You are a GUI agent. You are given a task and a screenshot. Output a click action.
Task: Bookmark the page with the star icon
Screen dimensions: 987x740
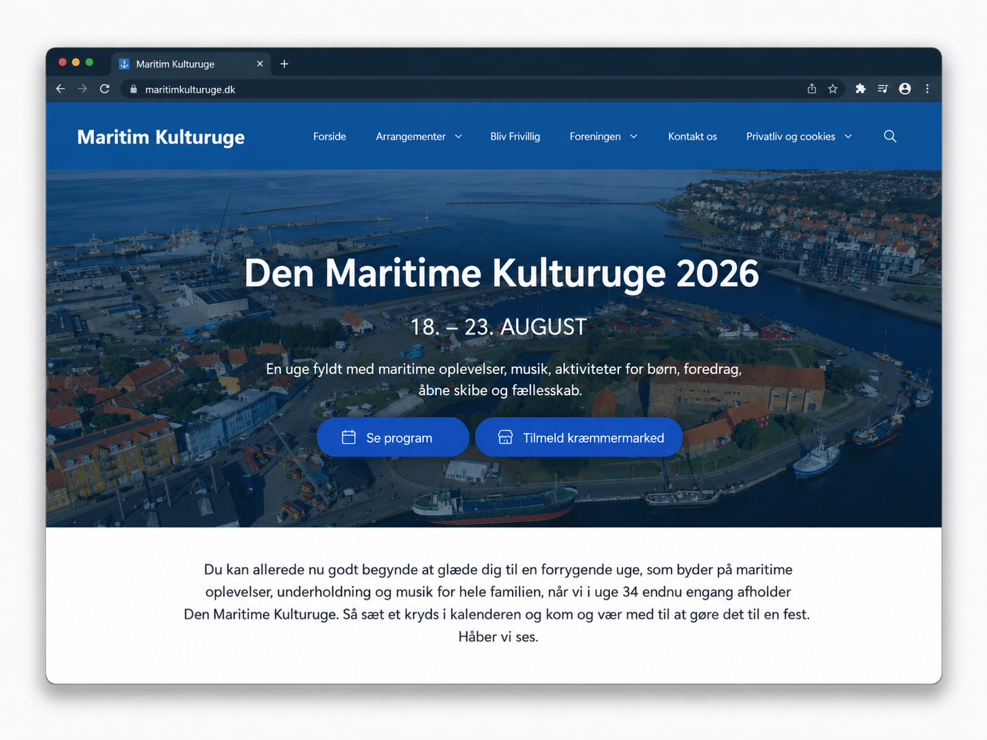833,89
